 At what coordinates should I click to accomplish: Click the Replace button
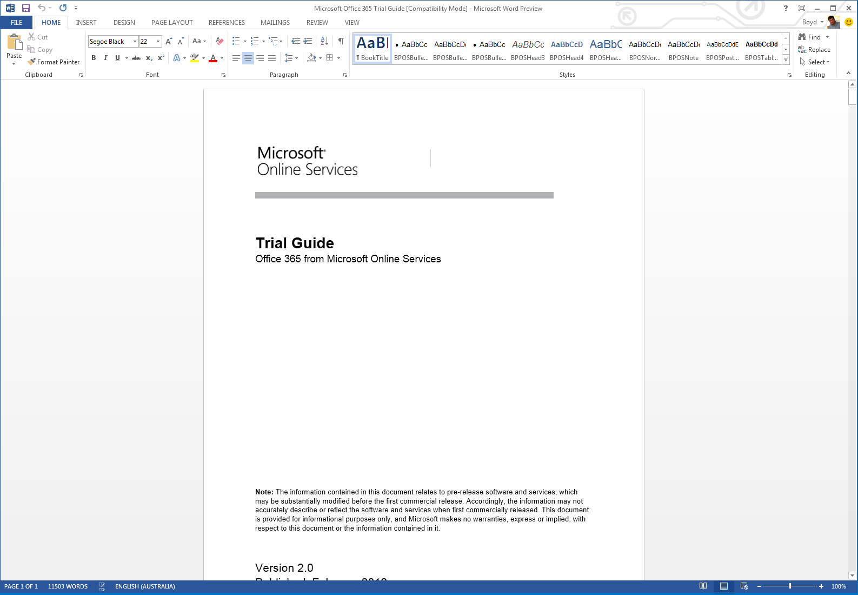(814, 50)
